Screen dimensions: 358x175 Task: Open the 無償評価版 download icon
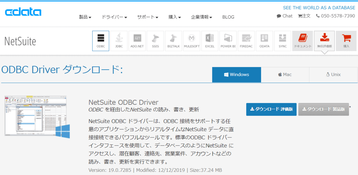[x=324, y=41]
